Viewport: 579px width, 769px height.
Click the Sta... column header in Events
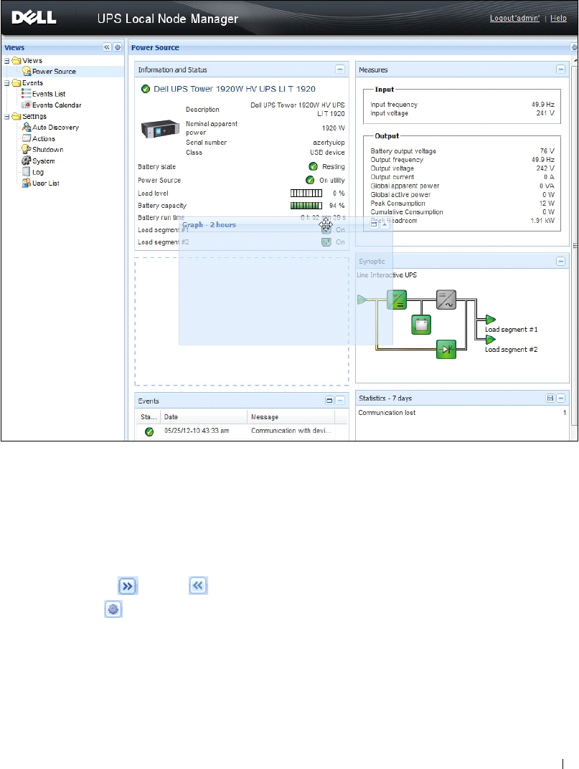click(x=149, y=417)
